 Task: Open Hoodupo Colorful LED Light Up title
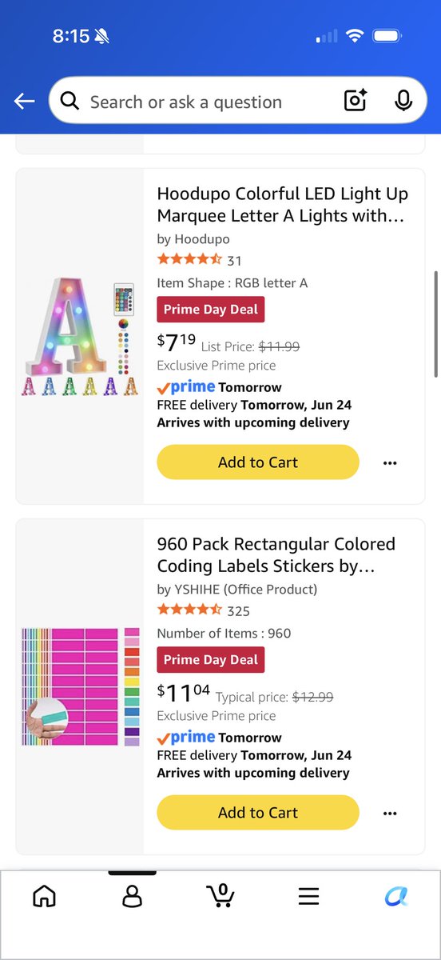tap(283, 205)
